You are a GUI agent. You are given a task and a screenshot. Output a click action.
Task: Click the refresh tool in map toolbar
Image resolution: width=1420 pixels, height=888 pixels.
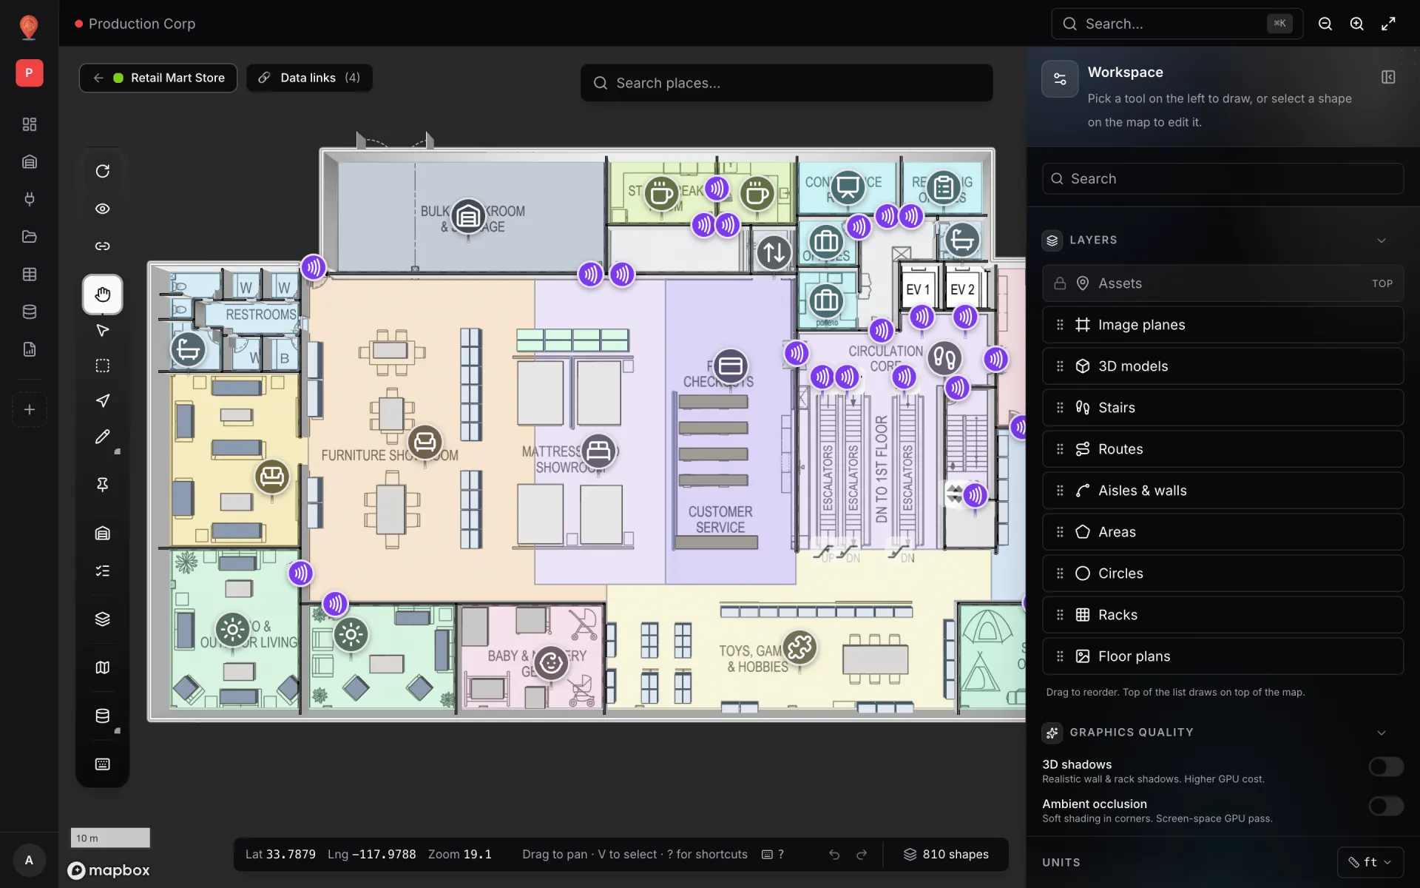click(102, 171)
